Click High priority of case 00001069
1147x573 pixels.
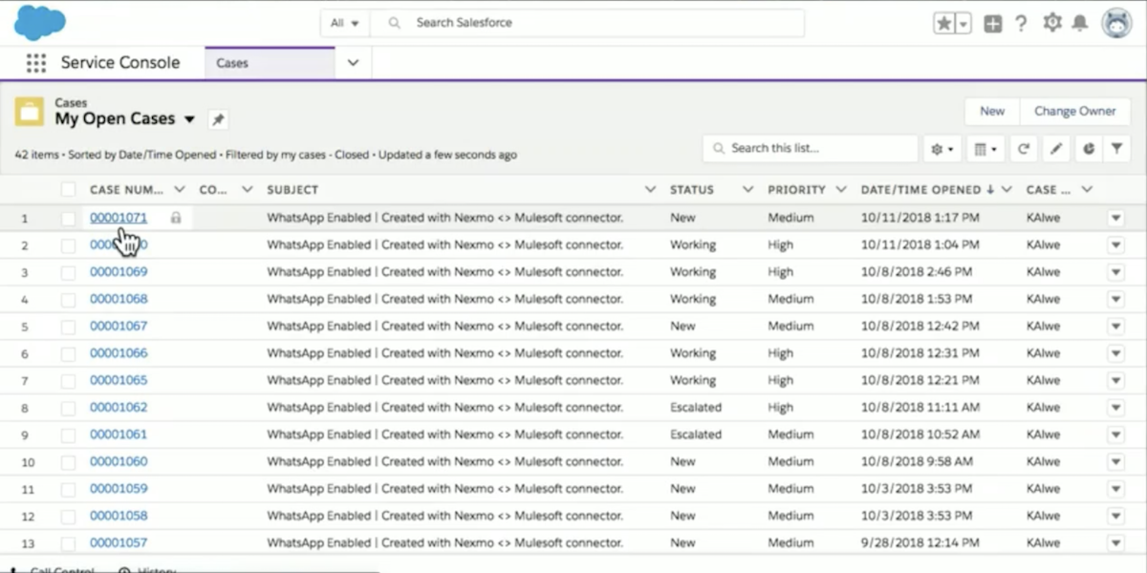[x=780, y=272]
